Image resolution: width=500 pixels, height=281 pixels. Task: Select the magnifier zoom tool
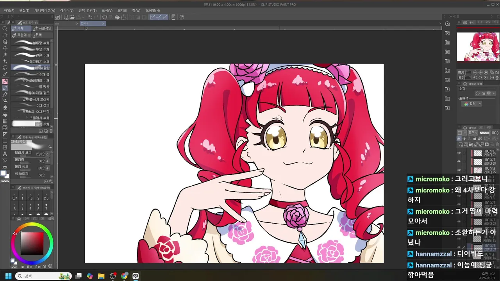tap(5, 28)
